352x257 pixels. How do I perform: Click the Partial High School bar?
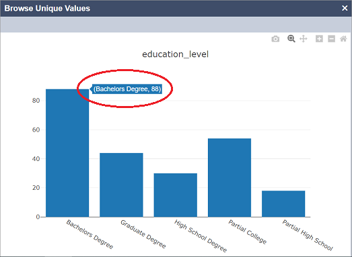point(283,204)
